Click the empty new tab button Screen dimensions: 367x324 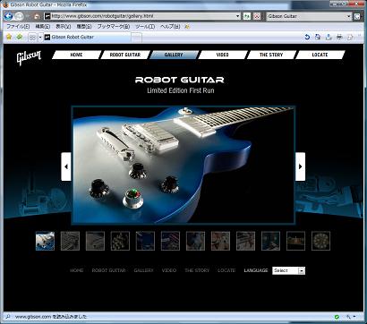pyautogui.click(x=137, y=38)
